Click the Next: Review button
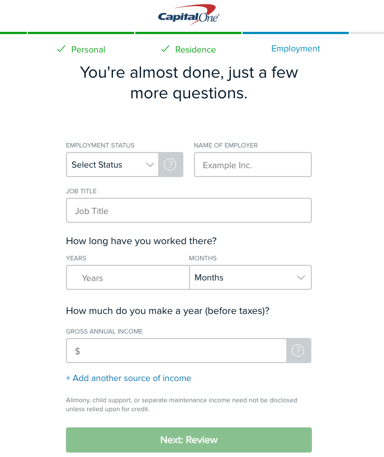The width and height of the screenshot is (384, 457). (188, 440)
